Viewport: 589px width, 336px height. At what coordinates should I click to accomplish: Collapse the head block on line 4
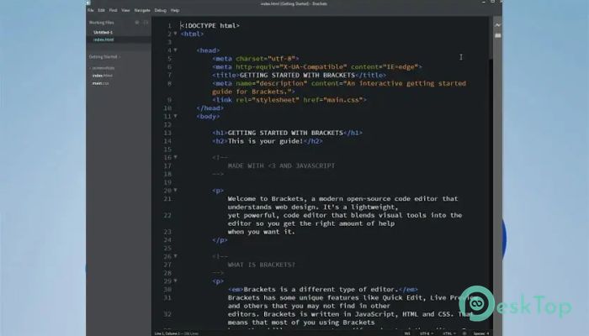(x=175, y=50)
